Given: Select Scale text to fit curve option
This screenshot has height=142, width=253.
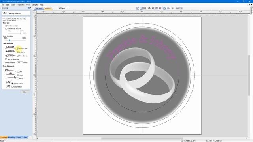Looking at the screenshot, I should [x=6, y=28].
